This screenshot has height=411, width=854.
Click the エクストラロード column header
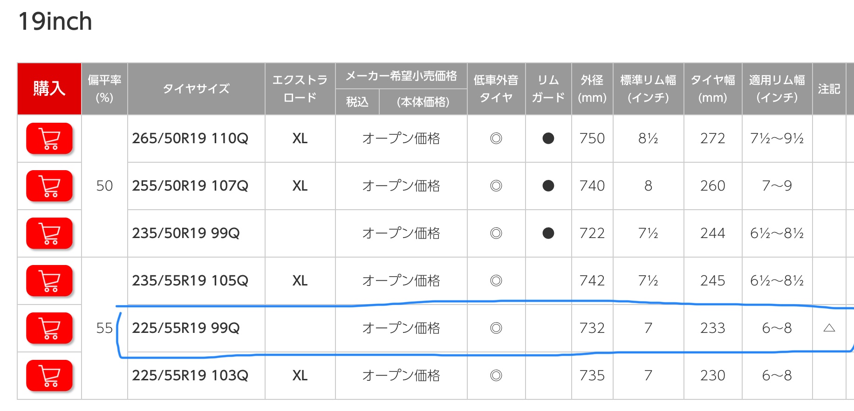click(300, 89)
